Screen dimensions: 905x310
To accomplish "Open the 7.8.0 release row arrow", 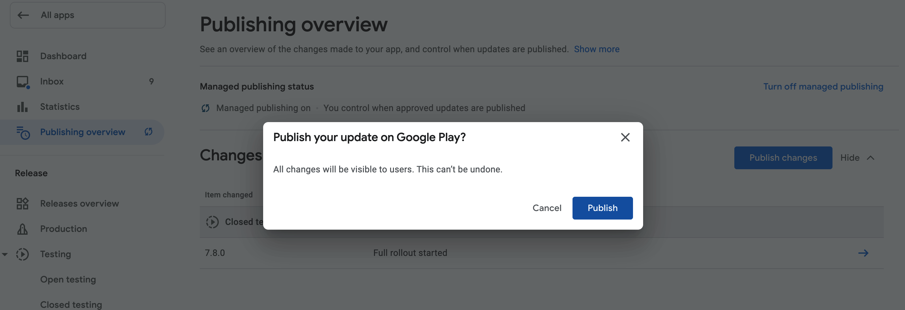I will pyautogui.click(x=863, y=253).
